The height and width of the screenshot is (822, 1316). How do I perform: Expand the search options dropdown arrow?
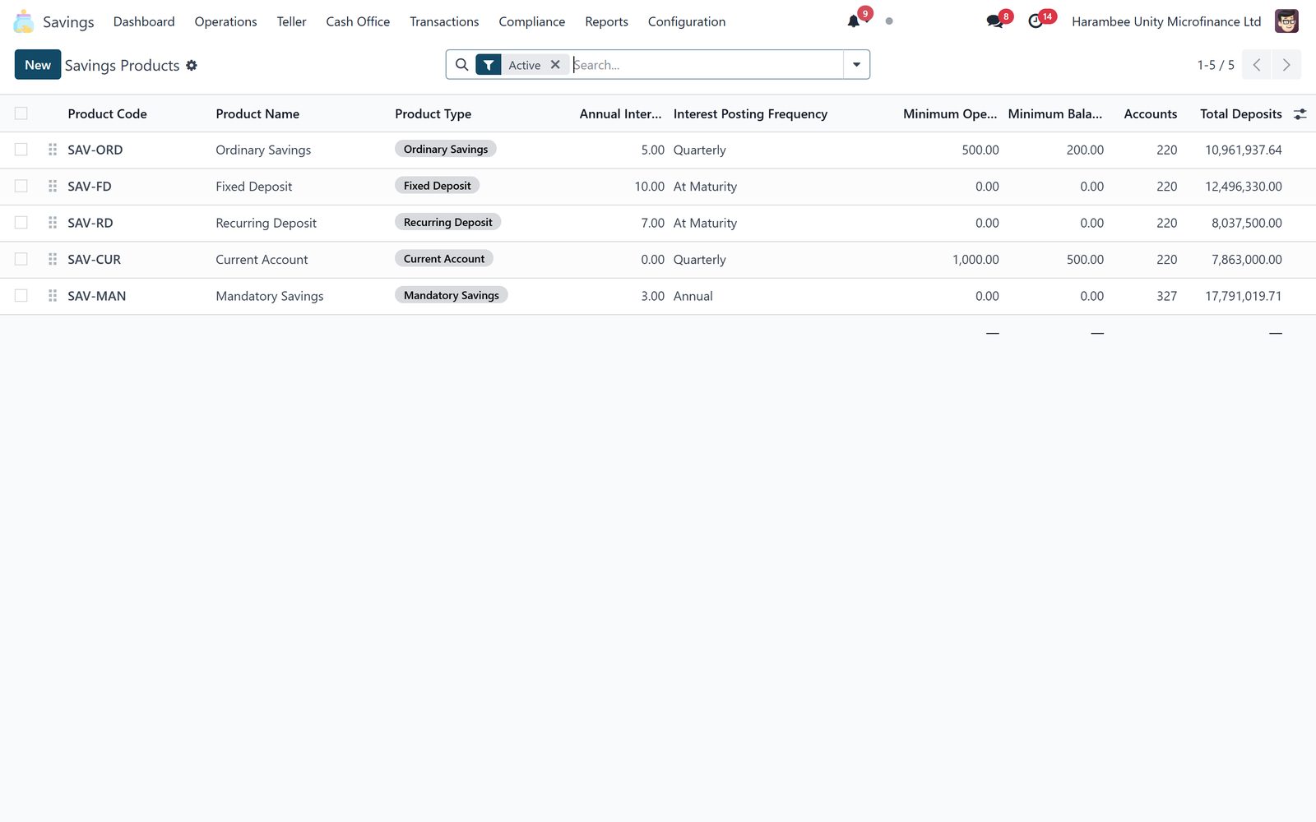point(856,65)
